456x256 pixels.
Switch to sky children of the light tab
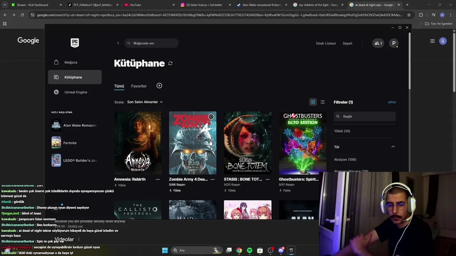[318, 5]
